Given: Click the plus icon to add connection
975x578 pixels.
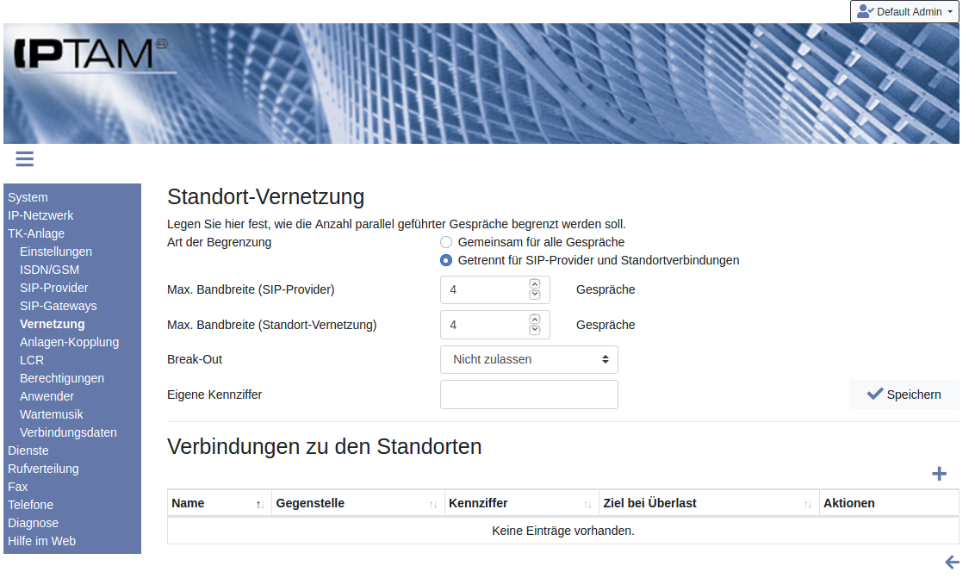Looking at the screenshot, I should pos(939,474).
